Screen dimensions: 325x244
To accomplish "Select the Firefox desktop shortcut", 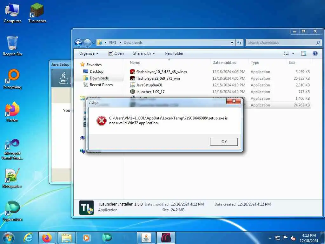I will click(12, 112).
